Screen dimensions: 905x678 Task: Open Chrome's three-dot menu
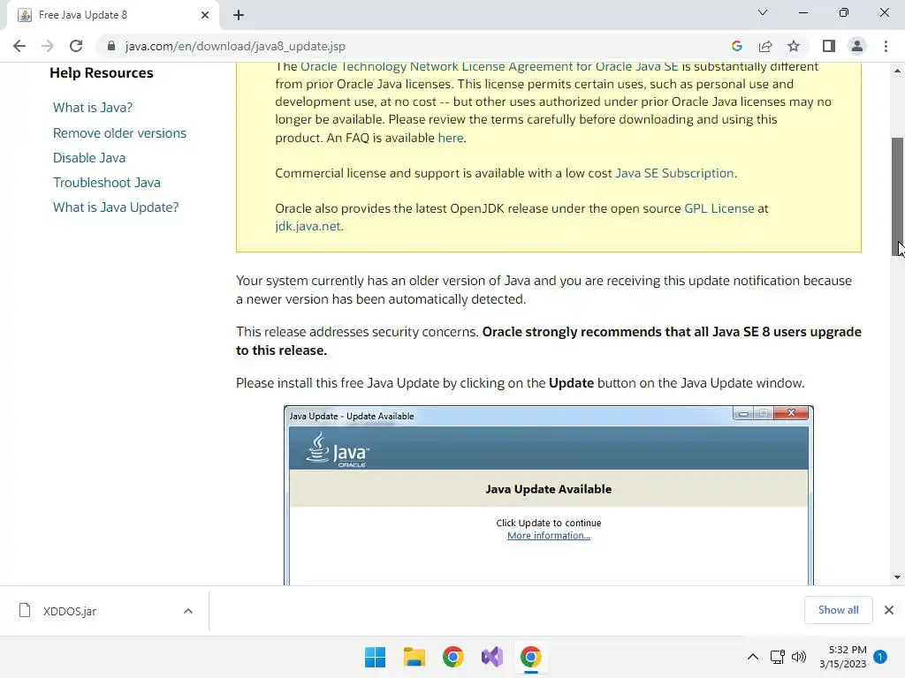pos(886,46)
